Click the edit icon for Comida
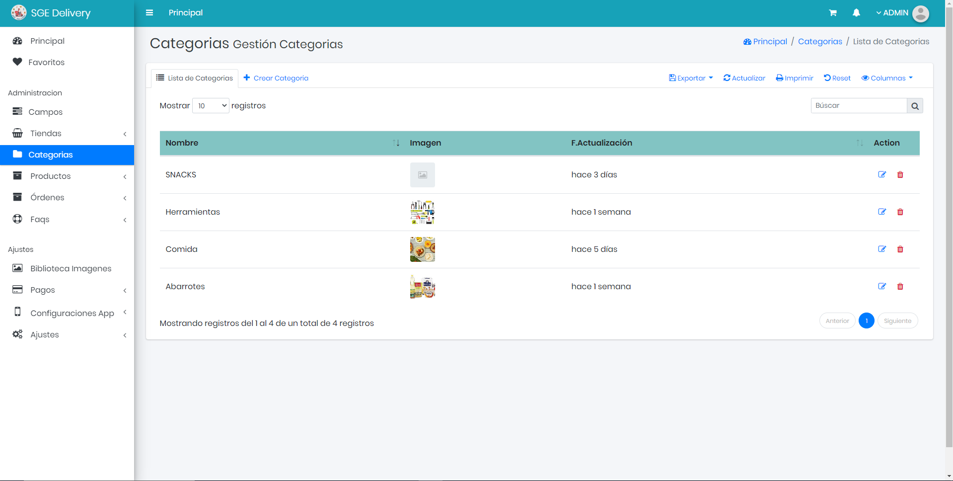This screenshot has height=481, width=953. 882,249
